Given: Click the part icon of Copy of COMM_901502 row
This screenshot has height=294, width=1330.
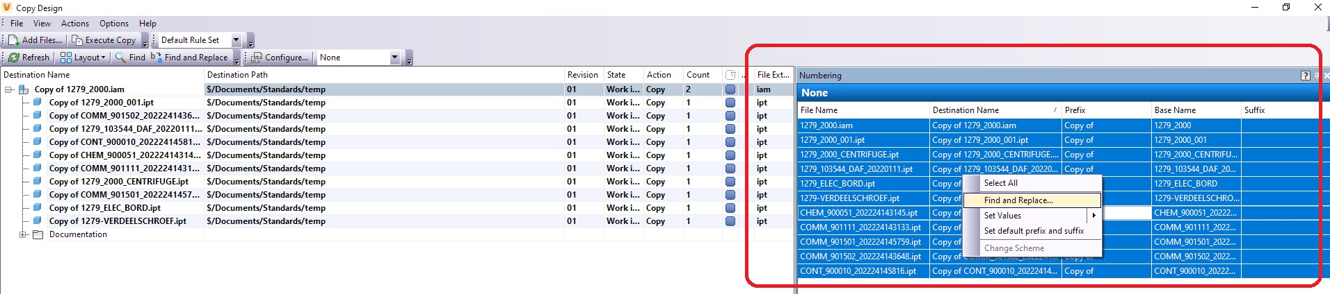Looking at the screenshot, I should pyautogui.click(x=38, y=116).
